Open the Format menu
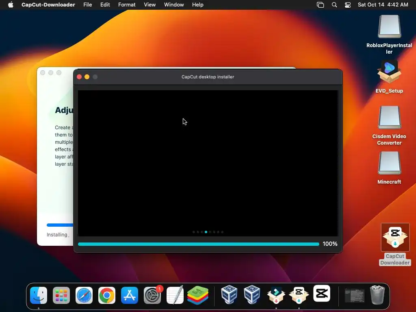This screenshot has width=416, height=312. (127, 5)
